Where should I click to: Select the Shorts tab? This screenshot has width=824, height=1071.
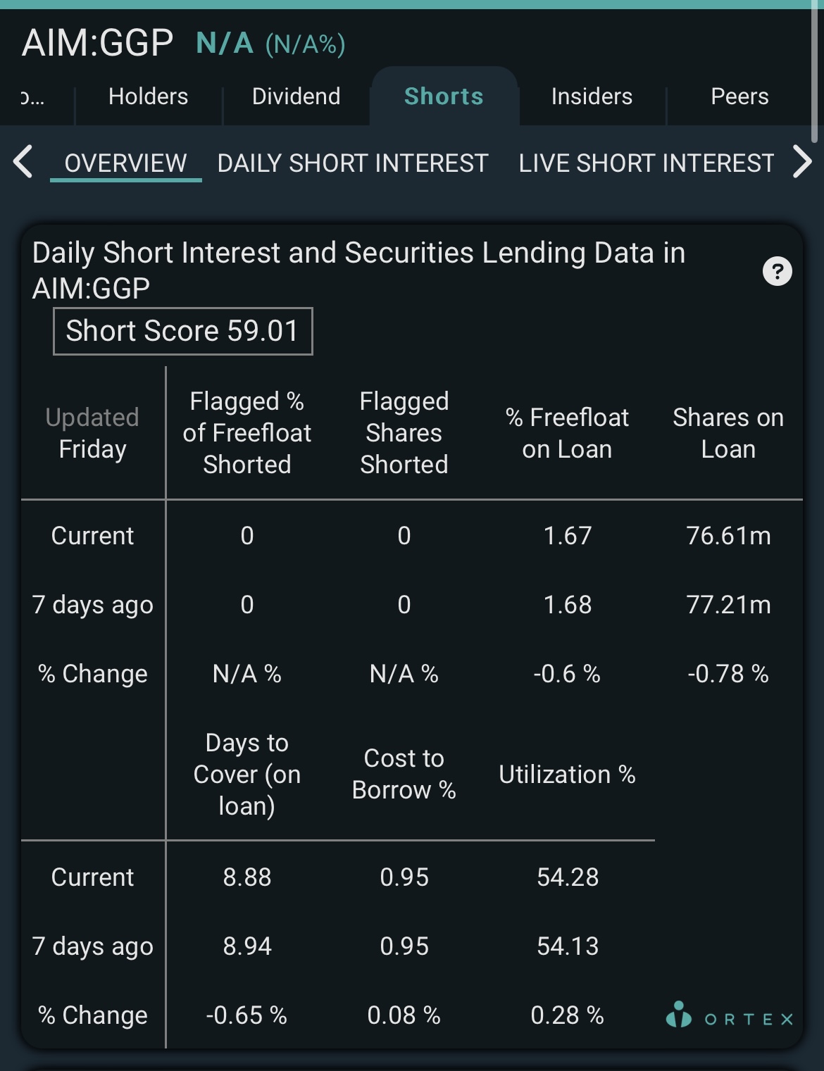tap(444, 96)
